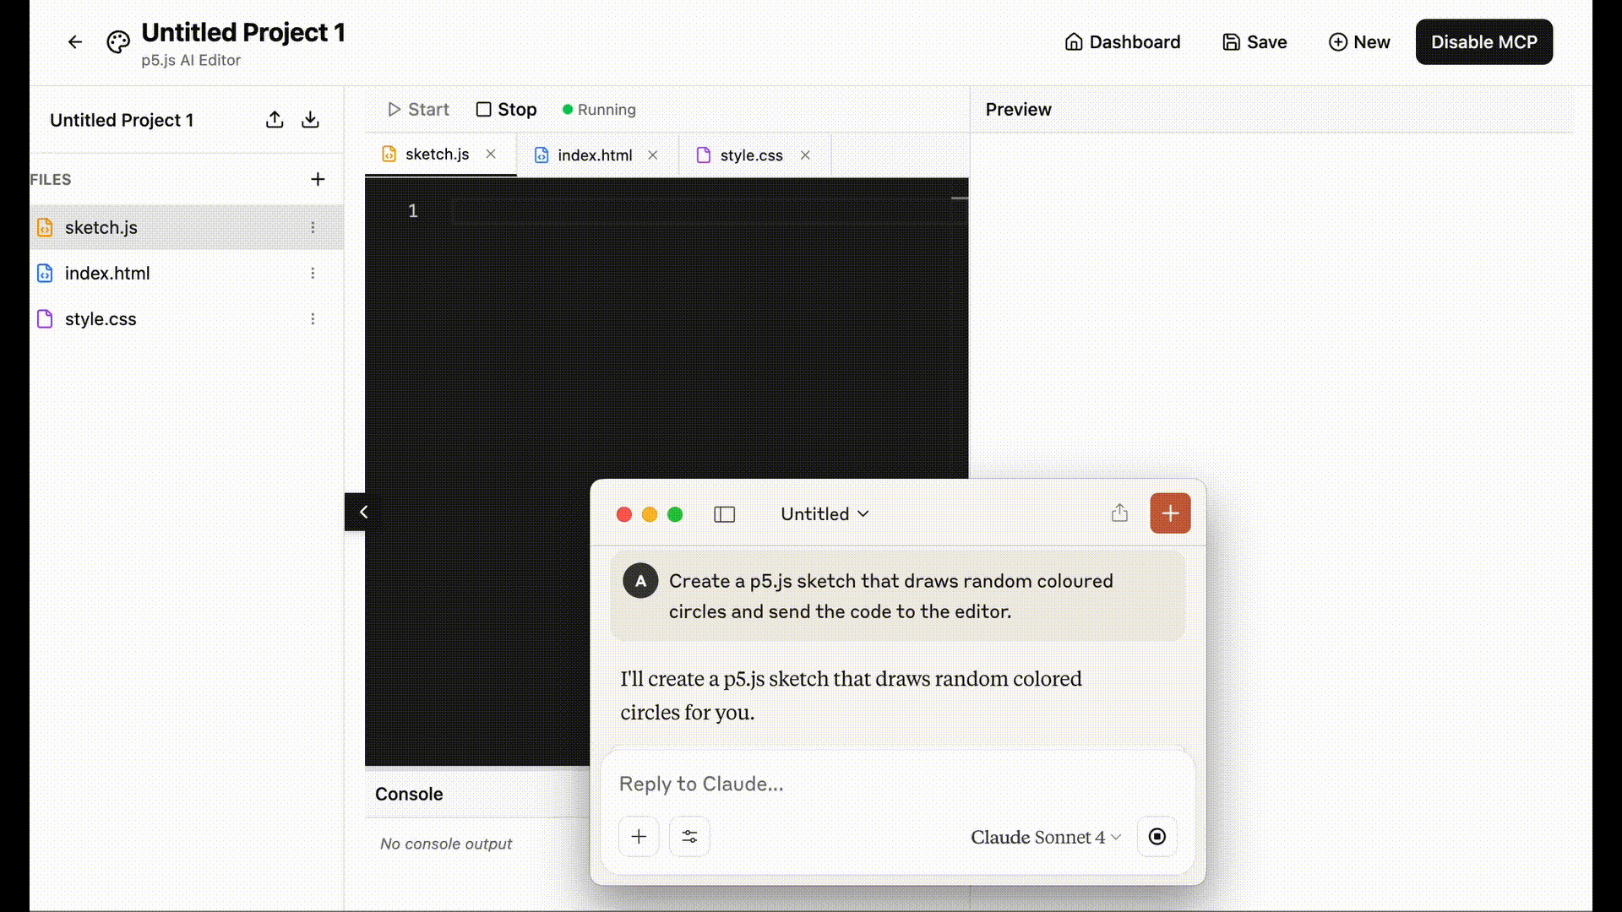Screen dimensions: 1622x912
Task: Add a new file with plus icon
Action: (318, 179)
